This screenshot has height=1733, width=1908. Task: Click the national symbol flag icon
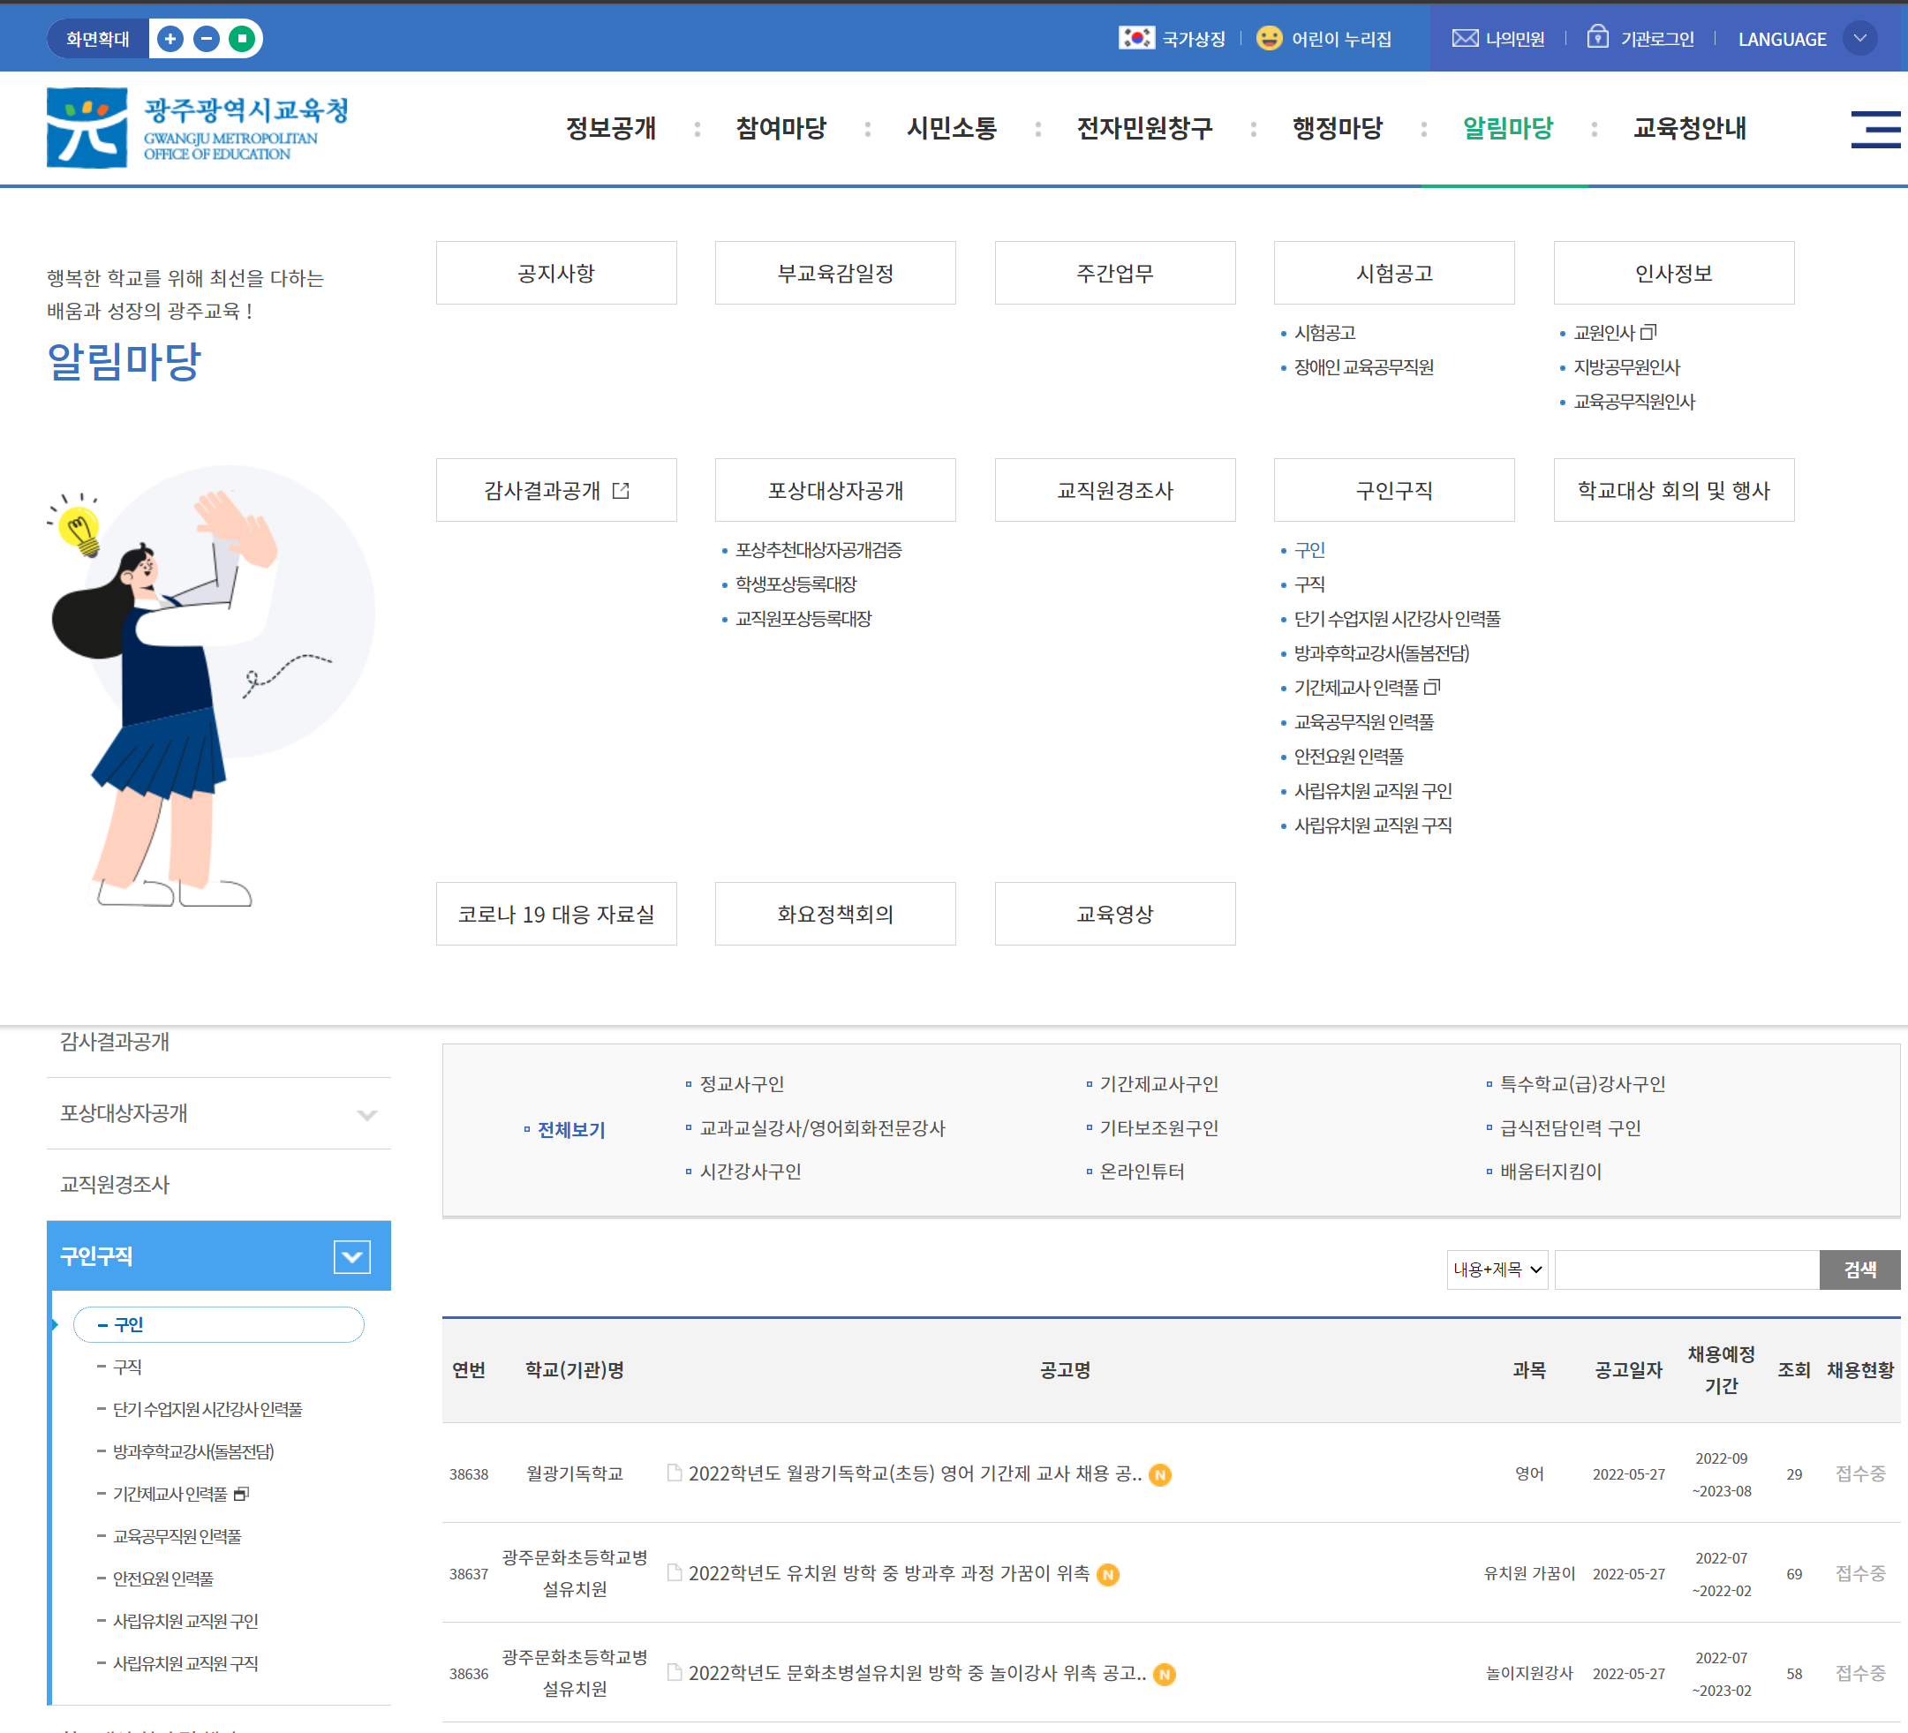[1135, 38]
